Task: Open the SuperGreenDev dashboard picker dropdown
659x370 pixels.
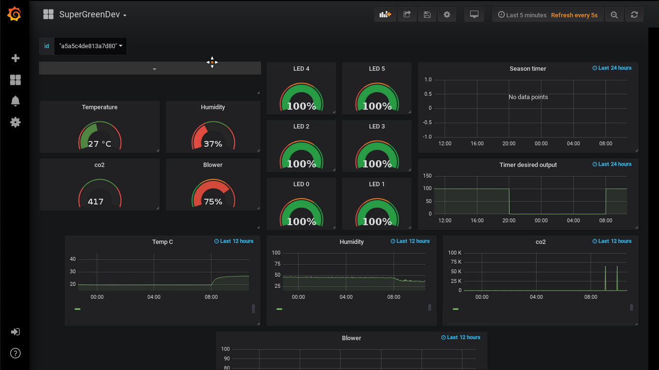Action: pos(93,15)
